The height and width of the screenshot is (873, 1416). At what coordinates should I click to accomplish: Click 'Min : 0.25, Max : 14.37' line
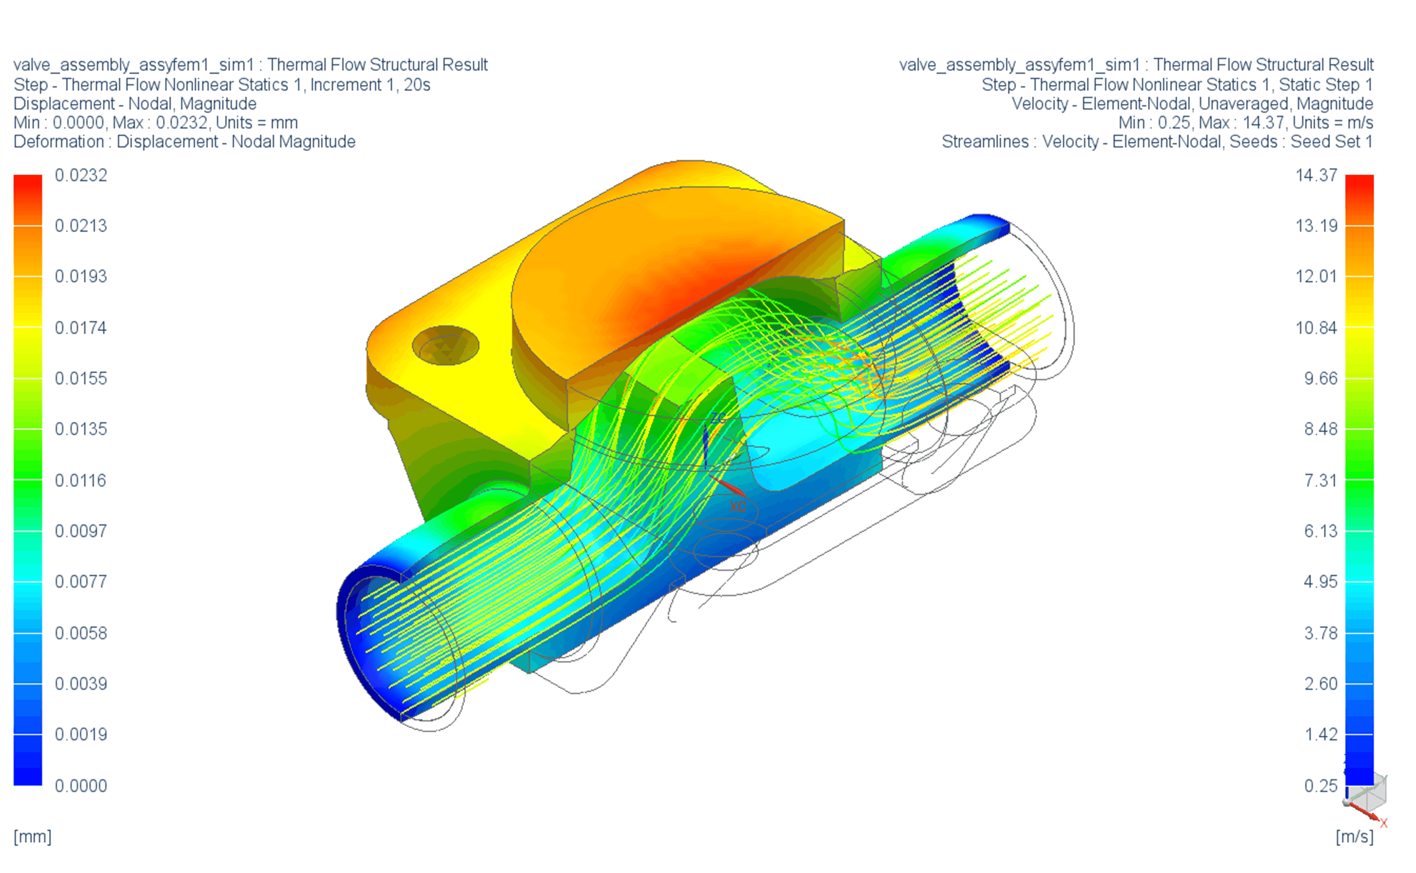pos(1246,123)
